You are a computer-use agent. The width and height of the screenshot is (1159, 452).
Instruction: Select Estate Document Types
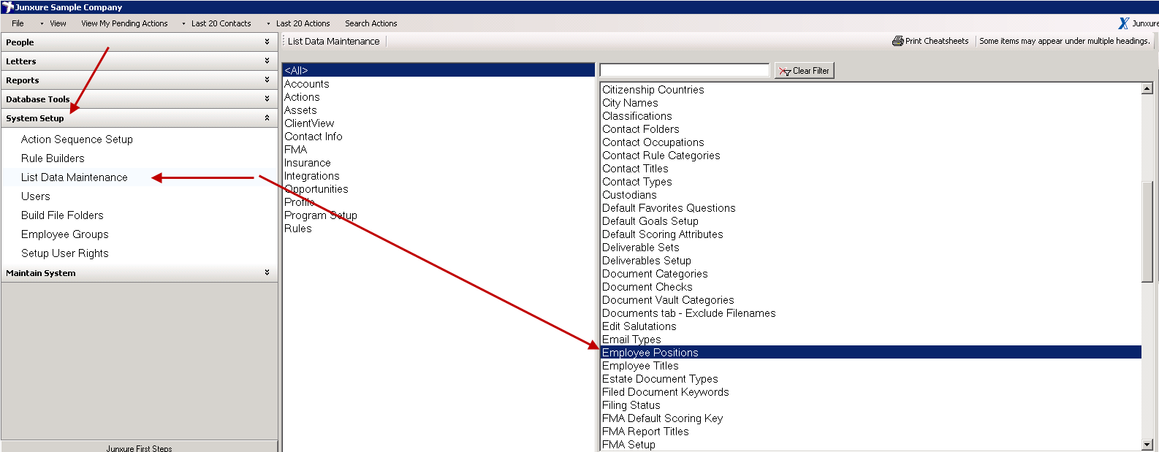tap(660, 379)
